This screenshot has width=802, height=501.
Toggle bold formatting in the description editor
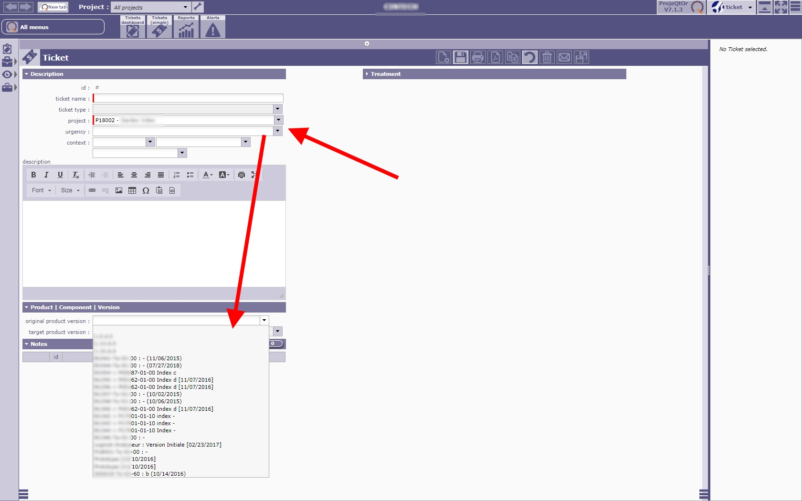click(33, 175)
